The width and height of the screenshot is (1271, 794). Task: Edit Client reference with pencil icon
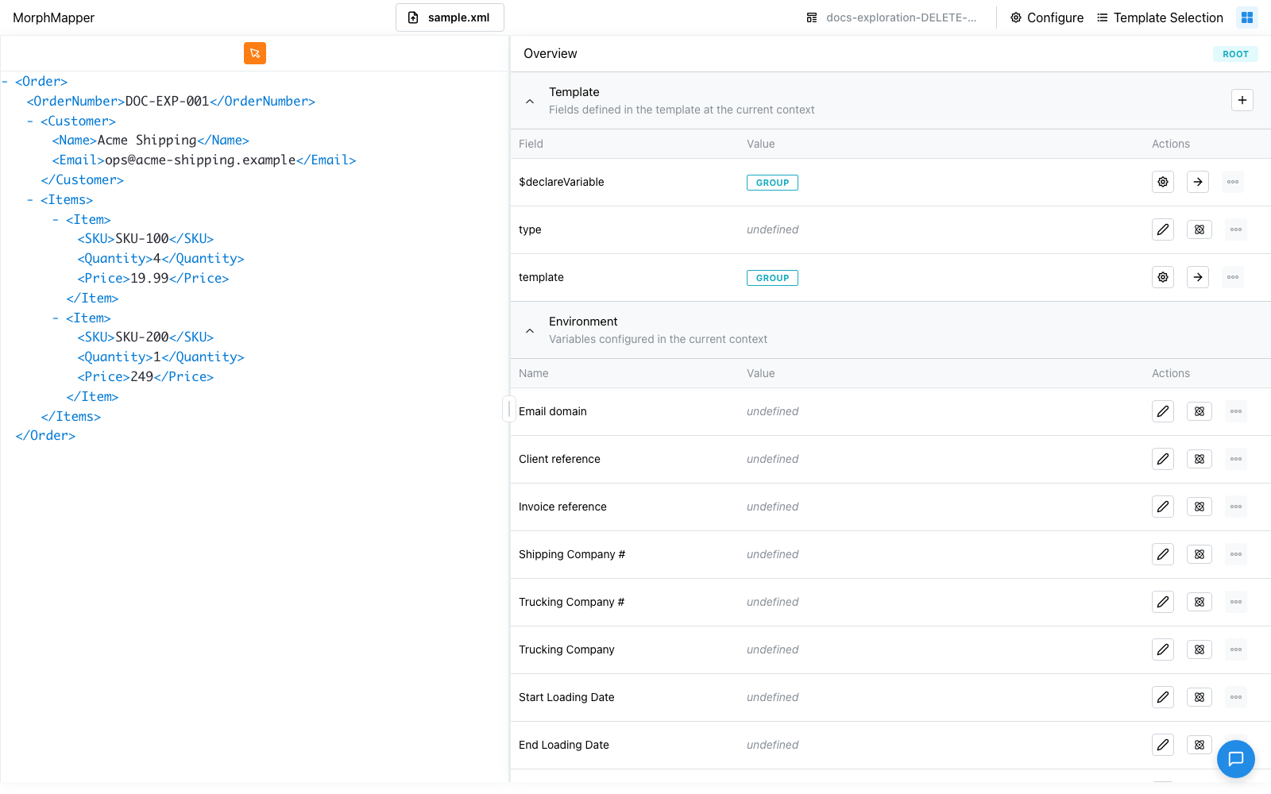click(1163, 459)
